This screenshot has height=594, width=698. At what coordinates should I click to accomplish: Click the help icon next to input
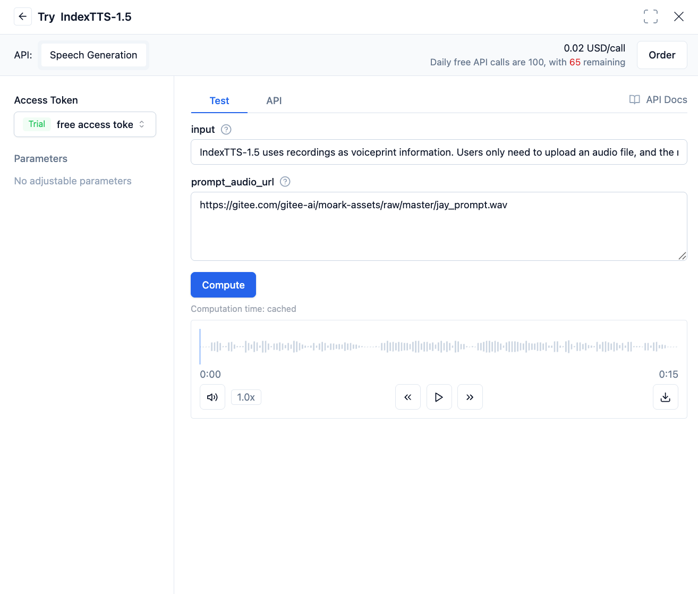[226, 130]
